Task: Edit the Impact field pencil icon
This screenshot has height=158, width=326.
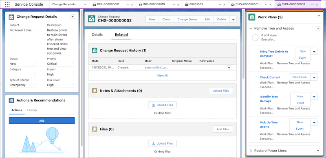Action: (x=72, y=74)
